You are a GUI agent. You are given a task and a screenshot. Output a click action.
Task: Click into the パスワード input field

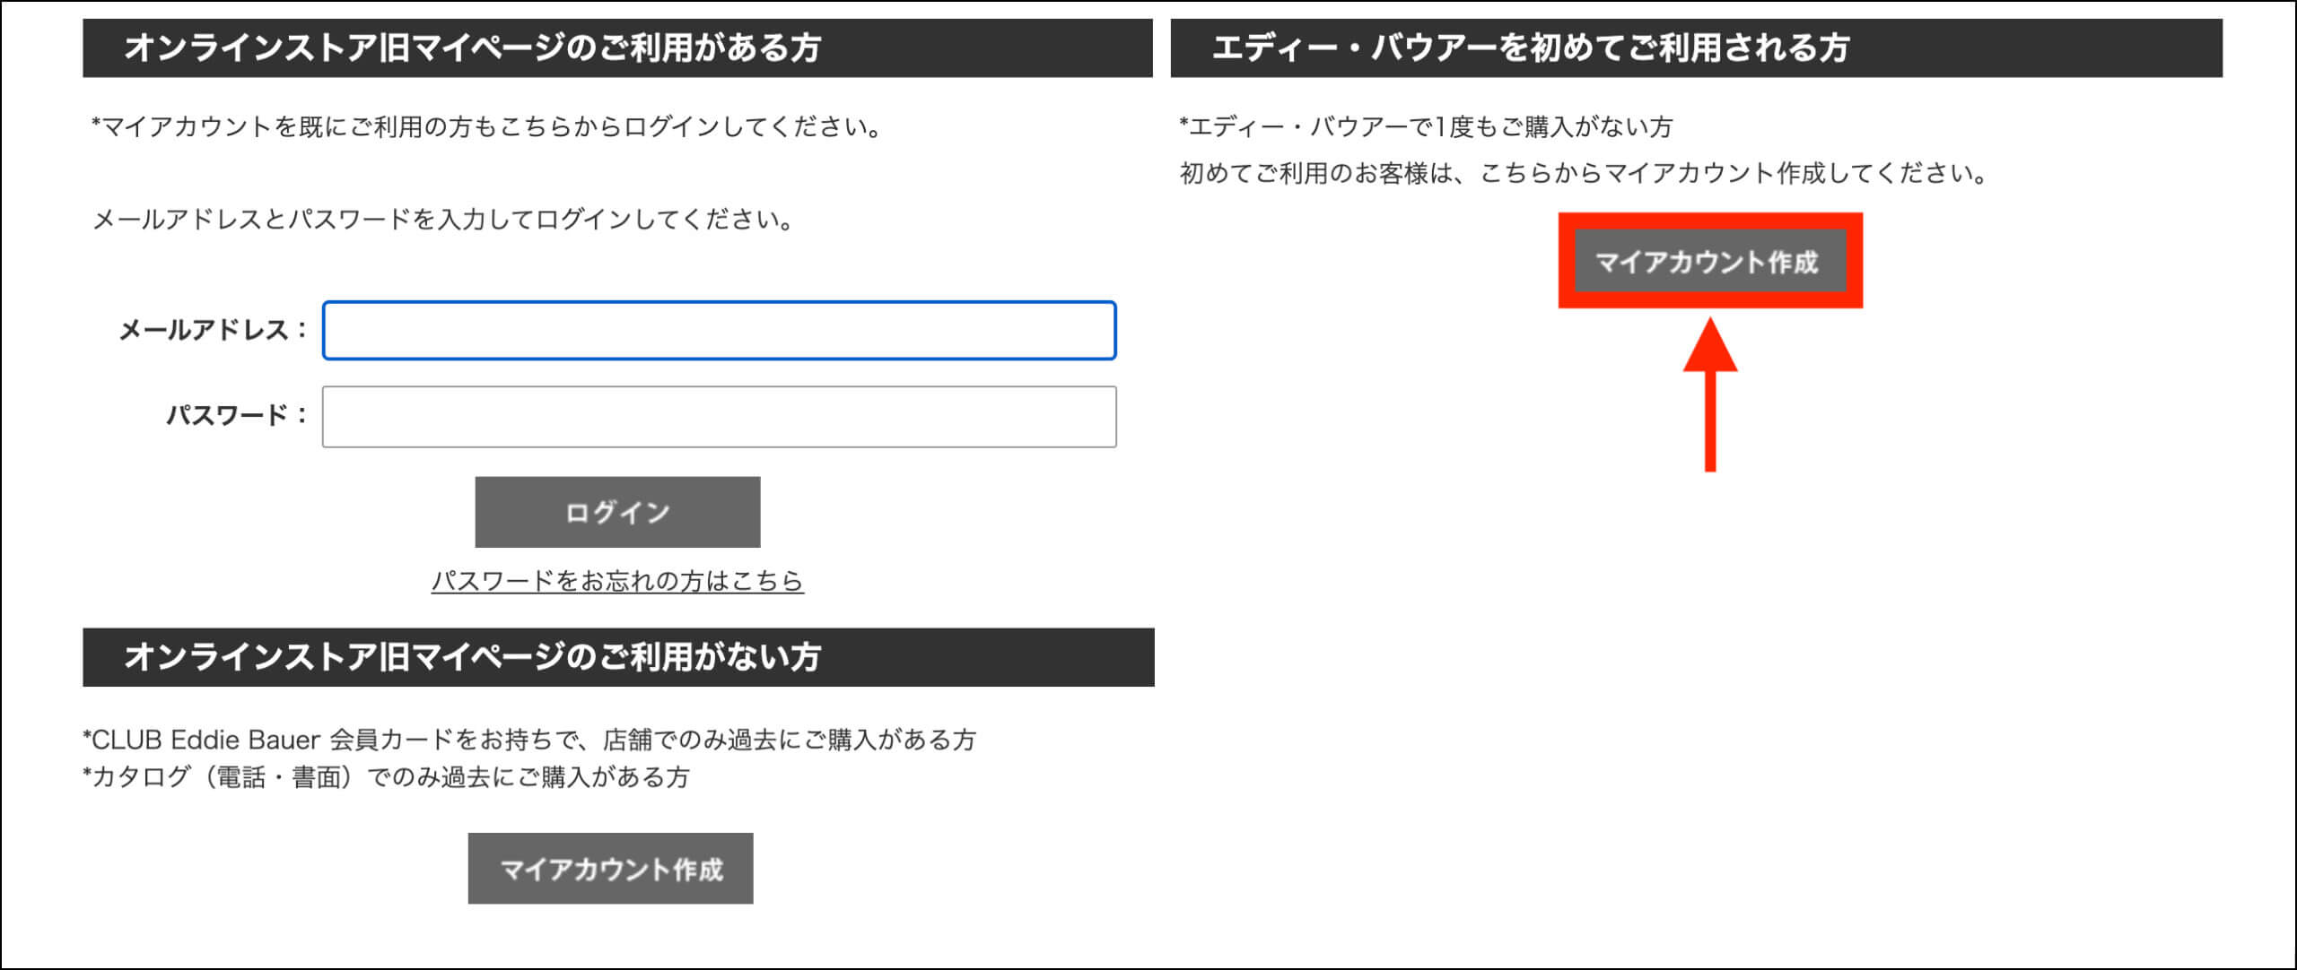(719, 417)
